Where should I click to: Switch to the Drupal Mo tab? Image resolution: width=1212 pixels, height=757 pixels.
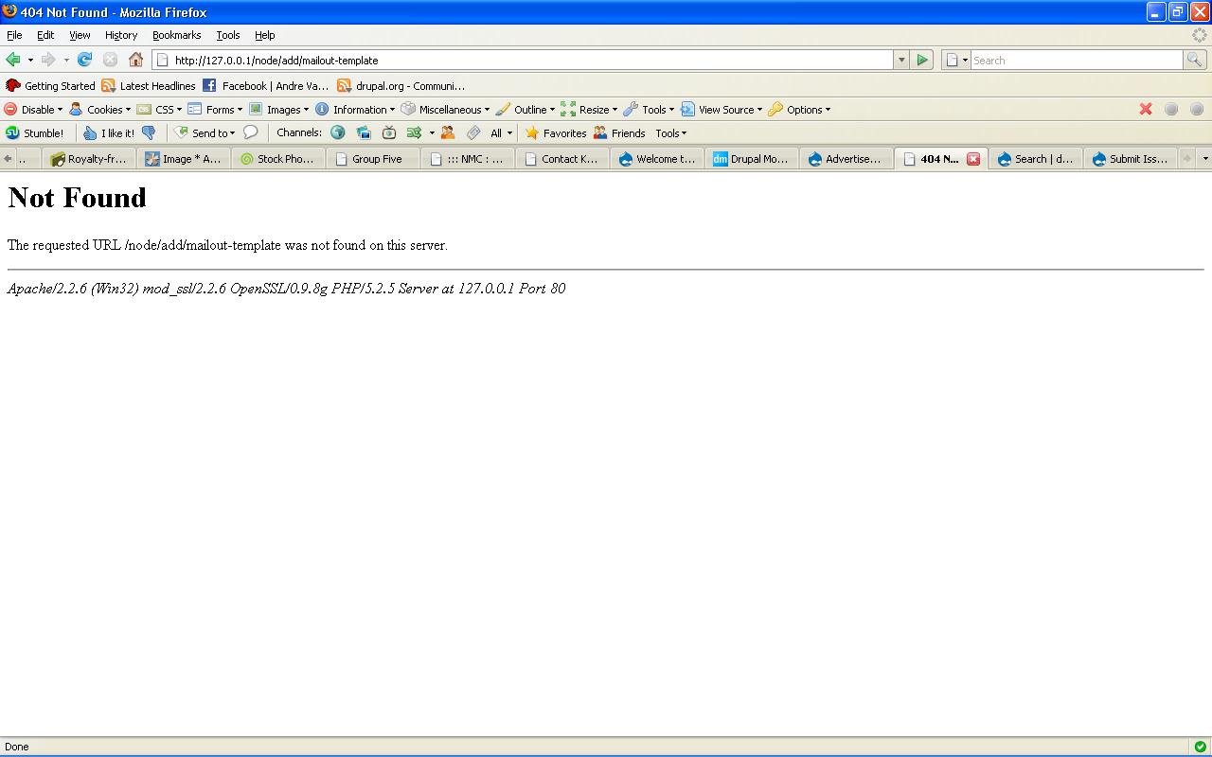753,158
